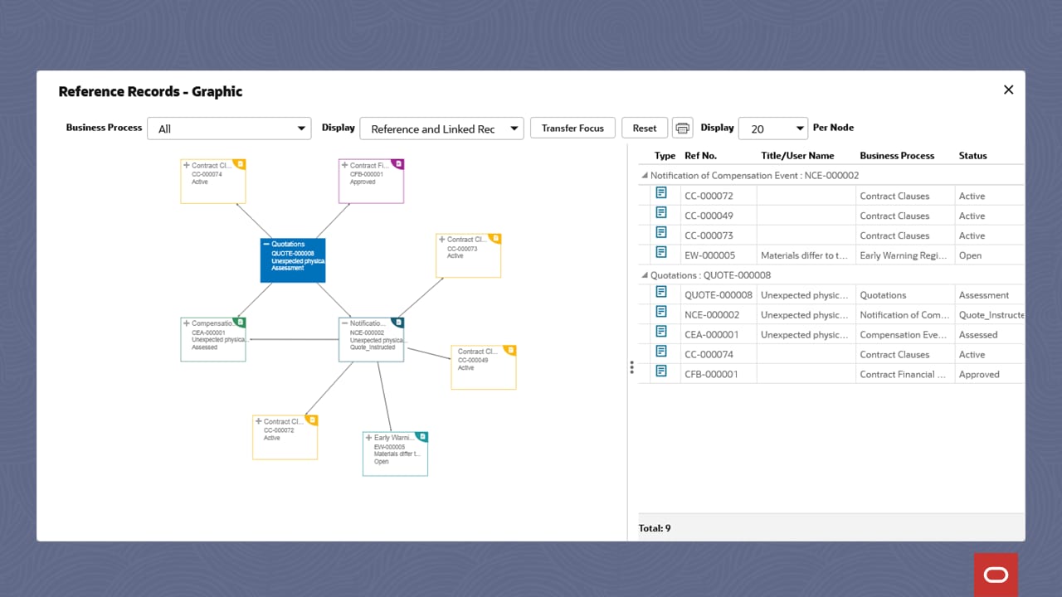Expand the CC-000074 node using its plus toggle
The width and height of the screenshot is (1062, 597).
pyautogui.click(x=187, y=165)
